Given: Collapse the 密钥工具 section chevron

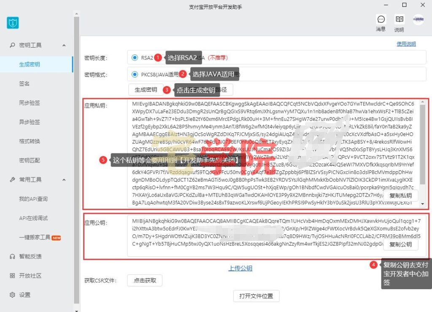Looking at the screenshot, I should 64,45.
